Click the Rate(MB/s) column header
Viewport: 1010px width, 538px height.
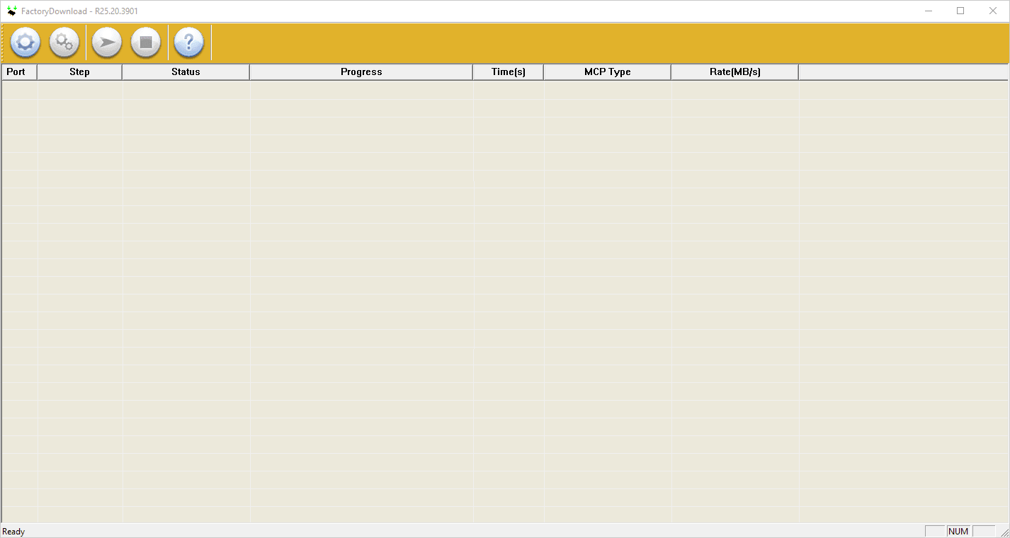click(734, 71)
